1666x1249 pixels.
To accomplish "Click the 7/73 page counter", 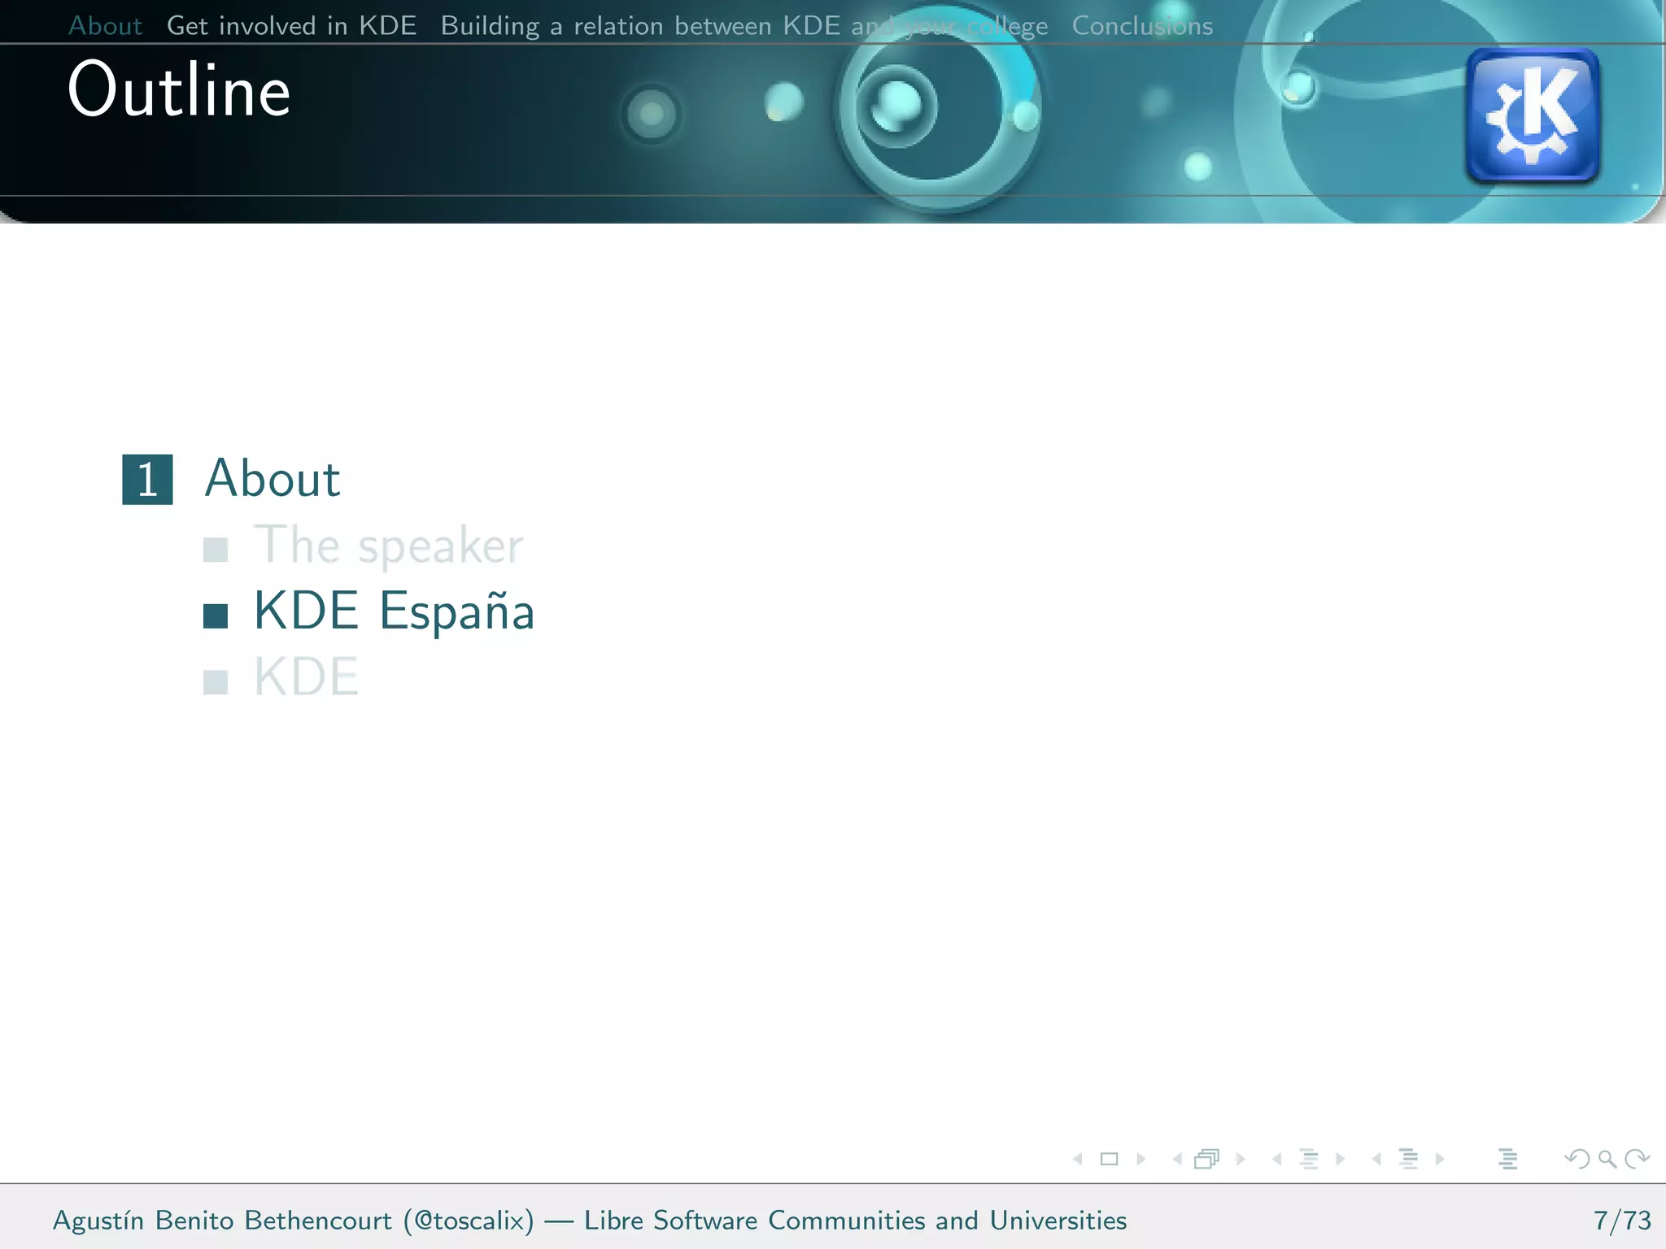I will point(1622,1221).
